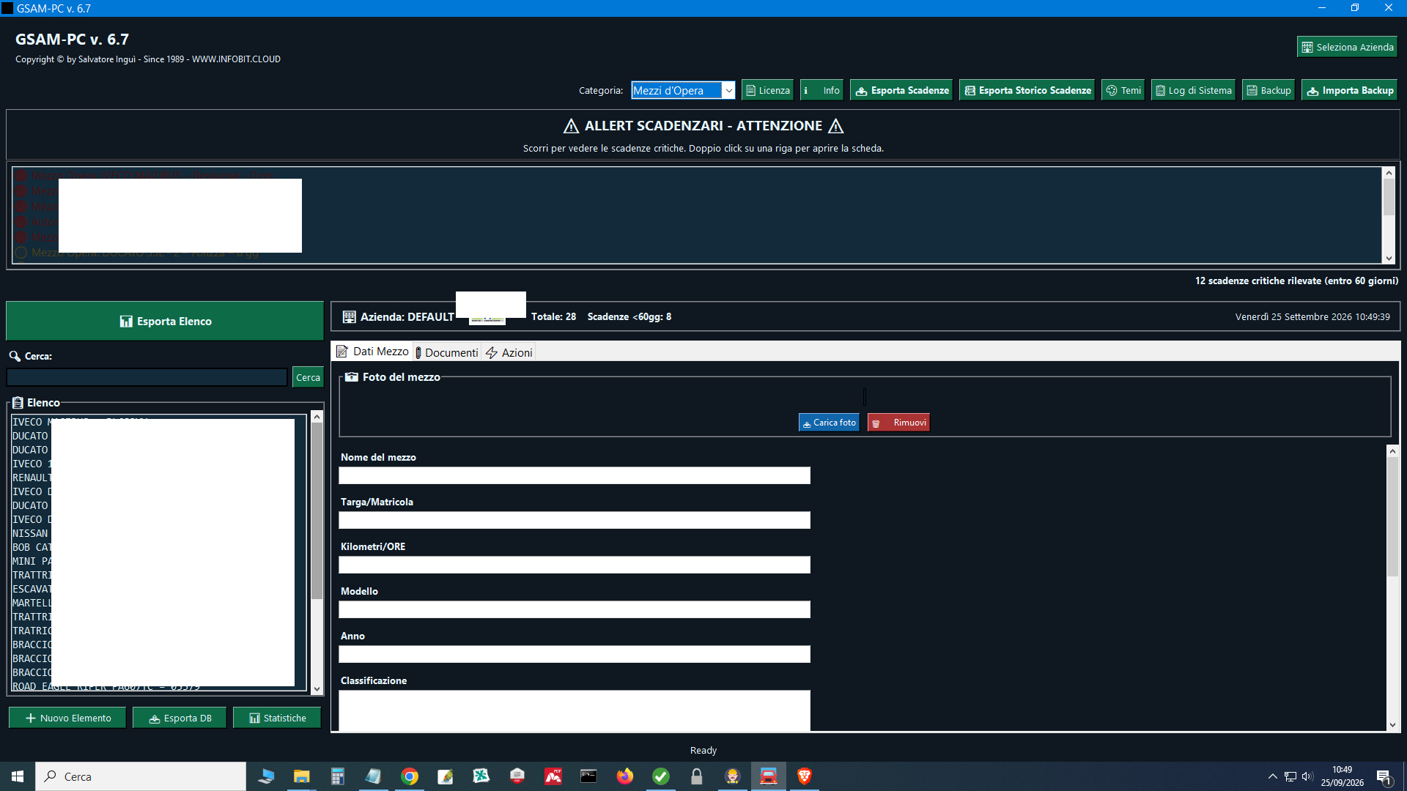Image resolution: width=1407 pixels, height=791 pixels.
Task: Start a Backup
Action: 1268,90
